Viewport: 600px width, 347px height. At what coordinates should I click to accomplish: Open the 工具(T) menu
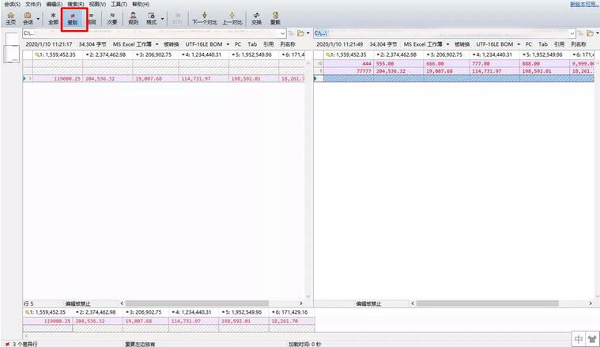[x=119, y=4]
